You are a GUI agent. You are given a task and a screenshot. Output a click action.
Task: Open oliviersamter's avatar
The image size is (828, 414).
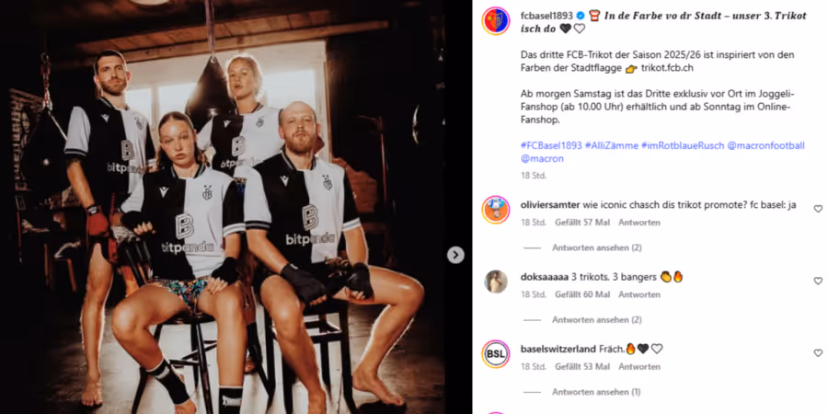(x=496, y=210)
